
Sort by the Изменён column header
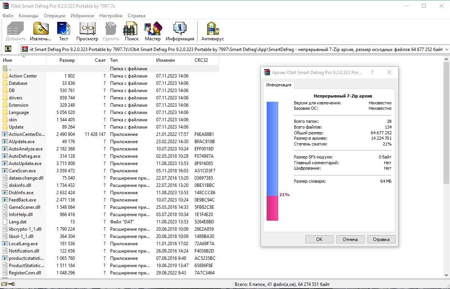tap(173, 60)
